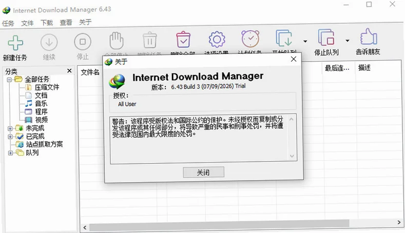Click the Resume (继续) down-arrow icon

point(49,42)
